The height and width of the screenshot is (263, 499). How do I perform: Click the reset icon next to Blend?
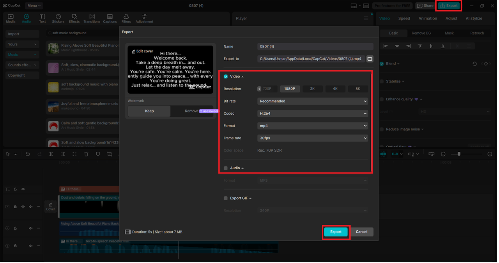[474, 64]
